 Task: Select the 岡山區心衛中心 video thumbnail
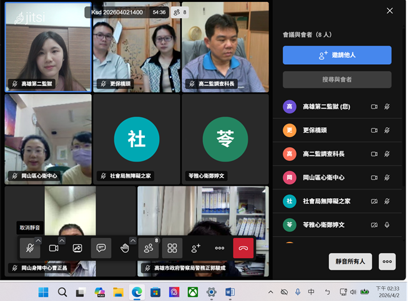pyautogui.click(x=48, y=138)
